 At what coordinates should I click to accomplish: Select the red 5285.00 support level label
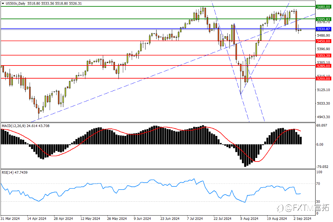click(323, 66)
